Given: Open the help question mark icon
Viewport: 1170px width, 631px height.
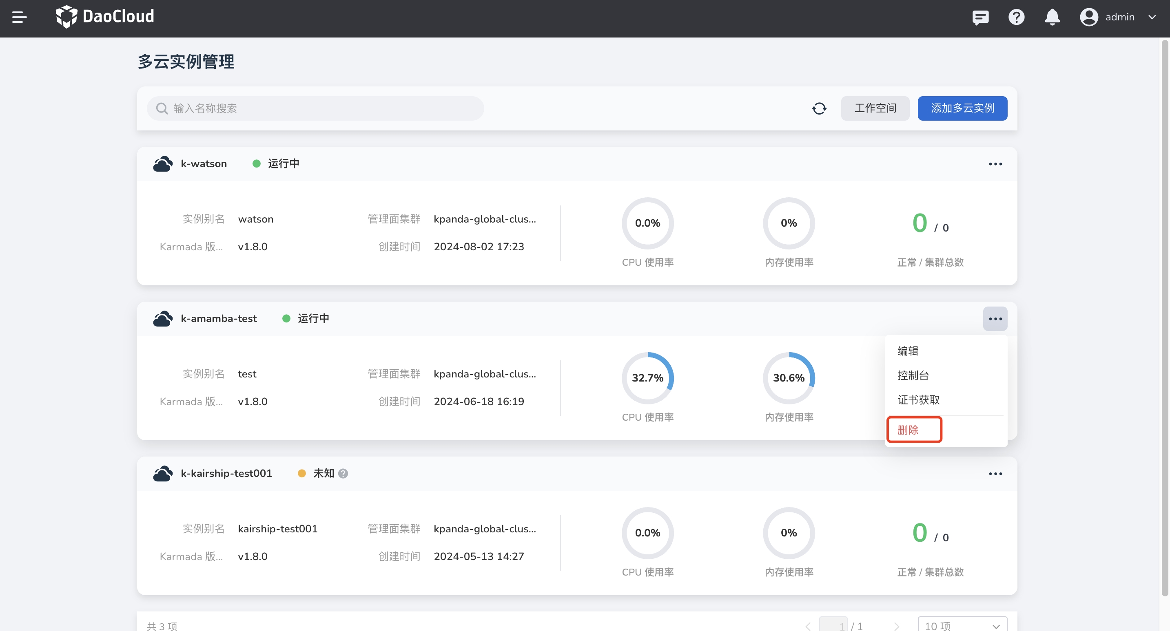Looking at the screenshot, I should (1016, 17).
